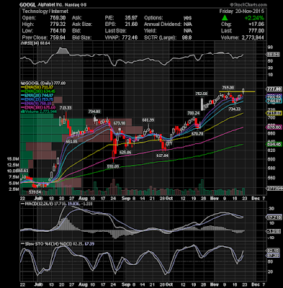Click the purple EMA(9) legend entry

[x=36, y=103]
